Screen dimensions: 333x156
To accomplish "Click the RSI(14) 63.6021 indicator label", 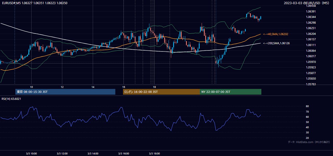I will (11, 99).
